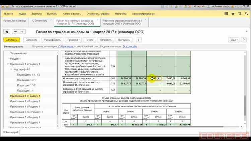The height and width of the screenshot is (141, 251).
Task: Select Подраздел 1.4 in the tree
Action: 25,90
